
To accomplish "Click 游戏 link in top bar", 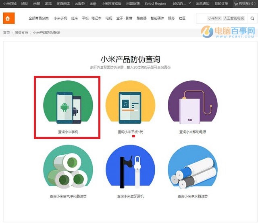I will coord(48,4).
